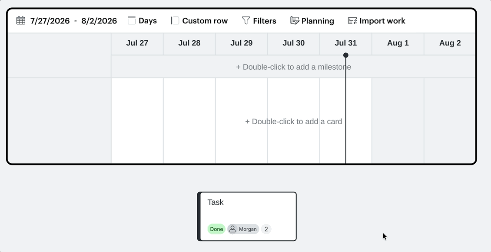The height and width of the screenshot is (252, 491).
Task: Click the Morgan assignee avatar icon
Action: click(232, 229)
